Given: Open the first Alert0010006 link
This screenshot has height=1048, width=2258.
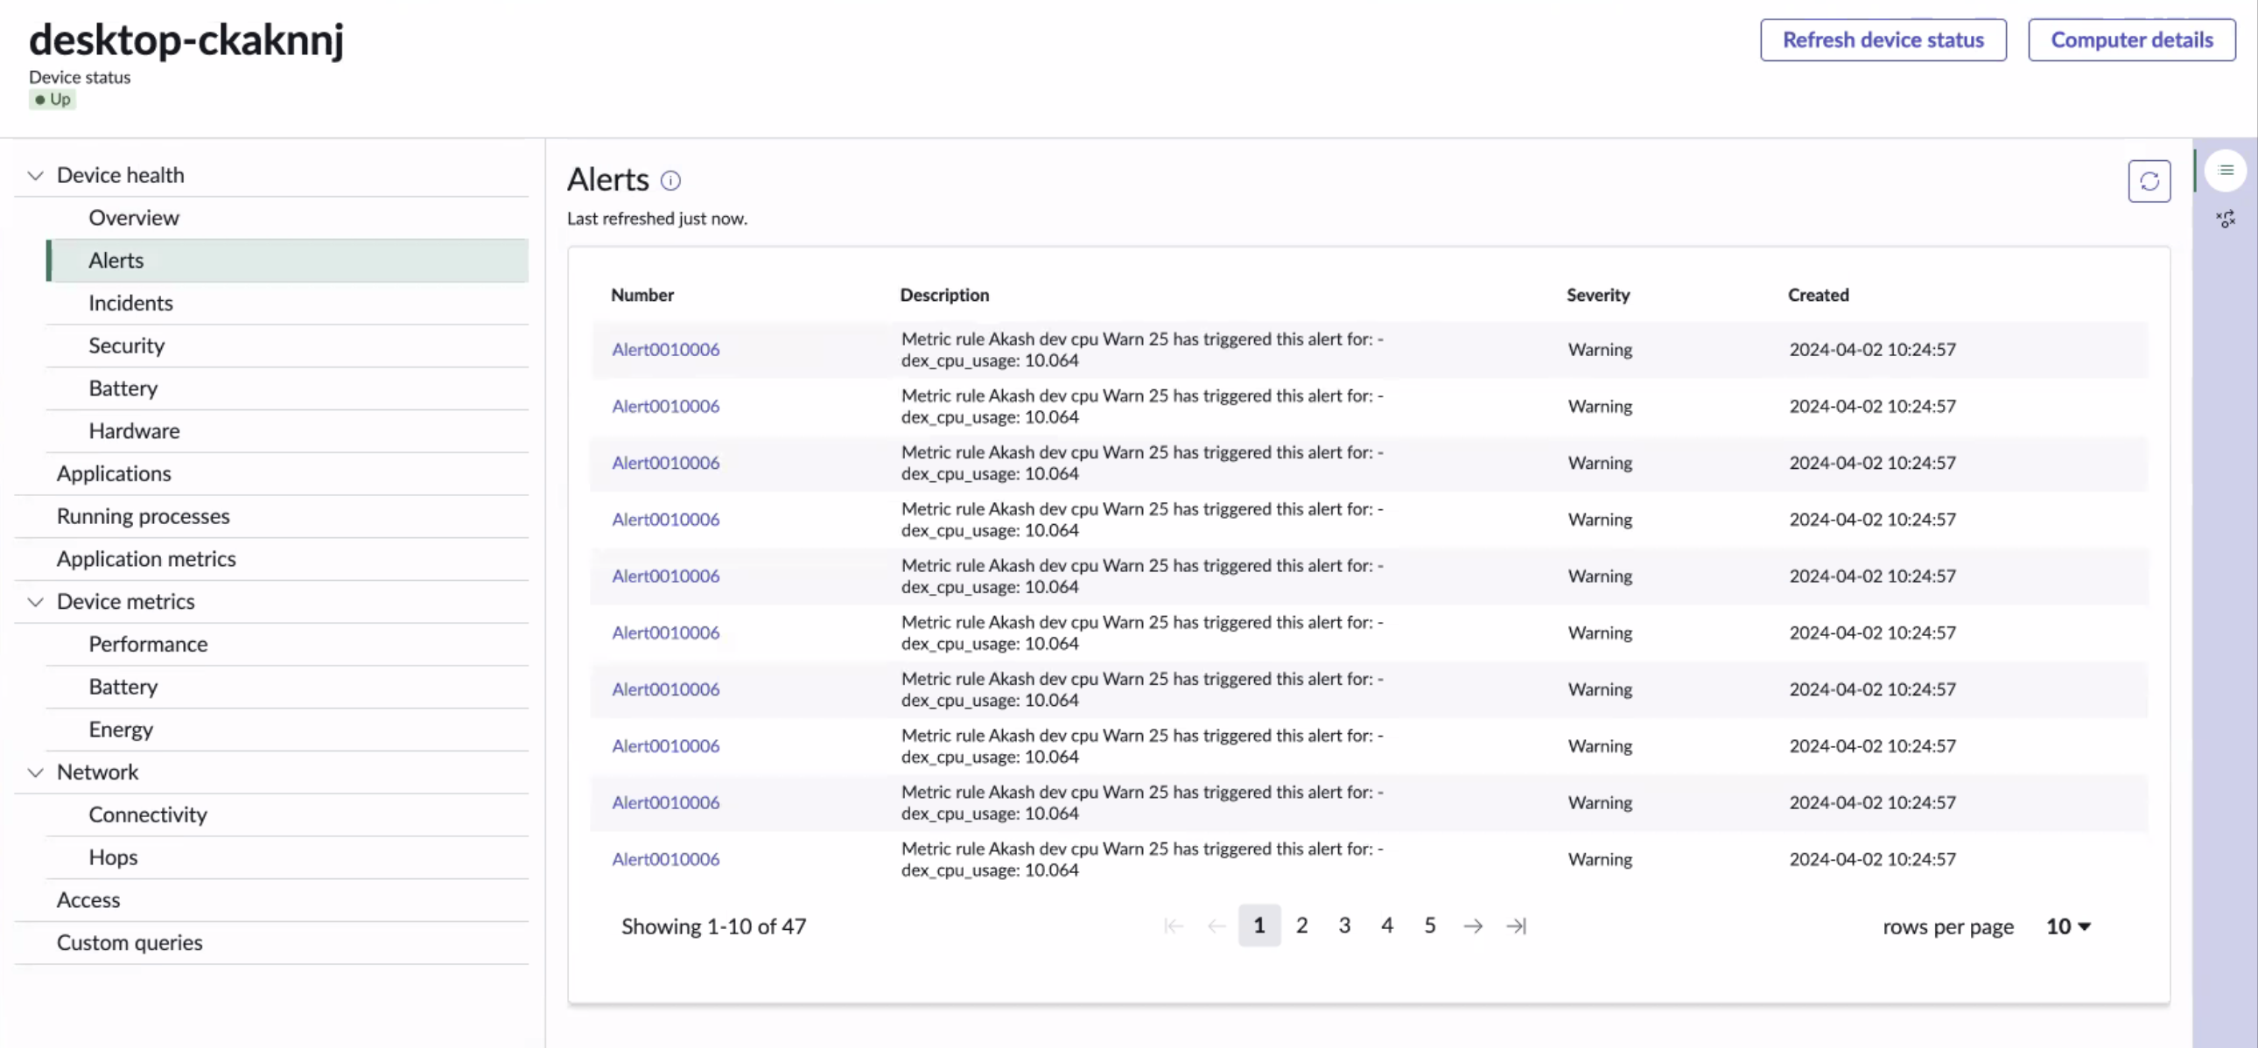Looking at the screenshot, I should (665, 350).
